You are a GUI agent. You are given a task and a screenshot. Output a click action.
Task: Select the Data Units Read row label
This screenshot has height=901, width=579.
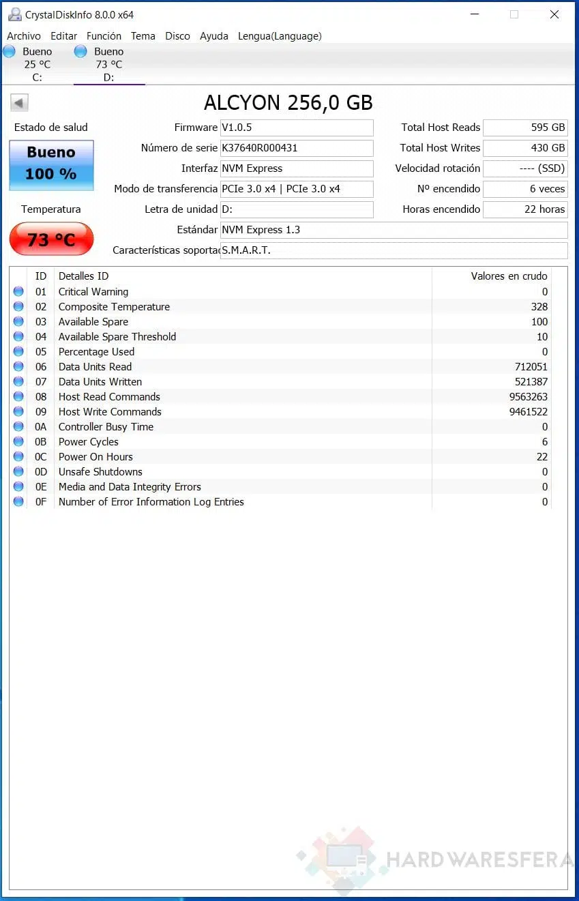pyautogui.click(x=95, y=366)
